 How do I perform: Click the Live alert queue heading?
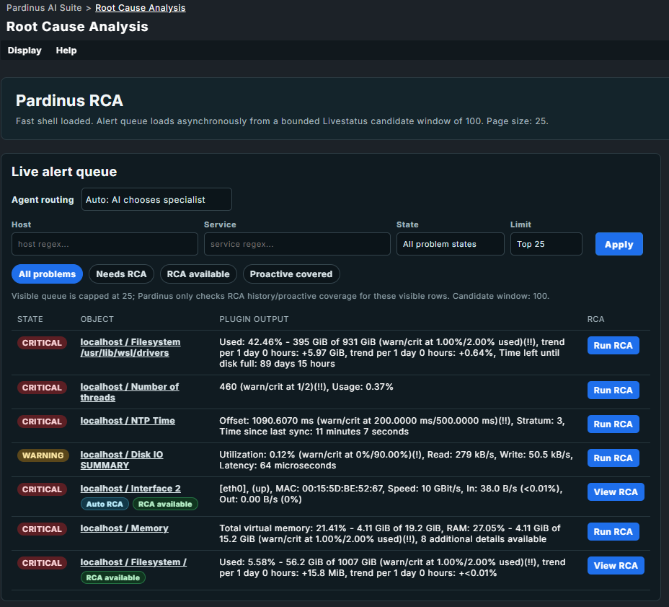(x=64, y=171)
